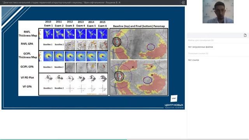Click the Exam 1 GCIPL thickness map image
Screen dimensions: 249x140
[x=48, y=56]
